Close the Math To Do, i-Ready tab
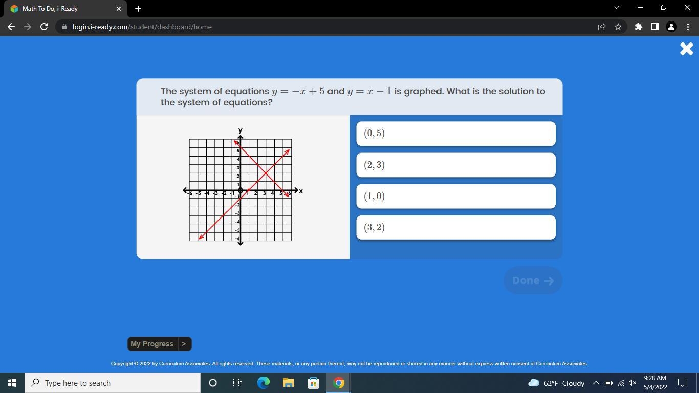Screen dimensions: 699x393 [119, 9]
